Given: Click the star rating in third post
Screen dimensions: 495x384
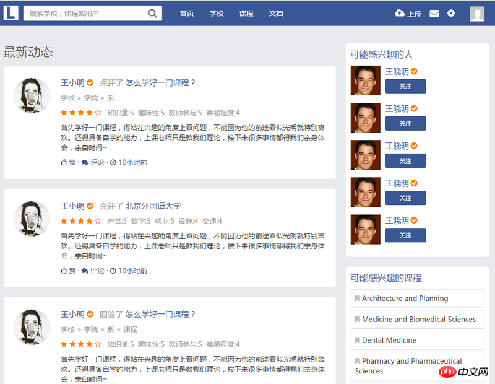Looking at the screenshot, I should [x=81, y=344].
